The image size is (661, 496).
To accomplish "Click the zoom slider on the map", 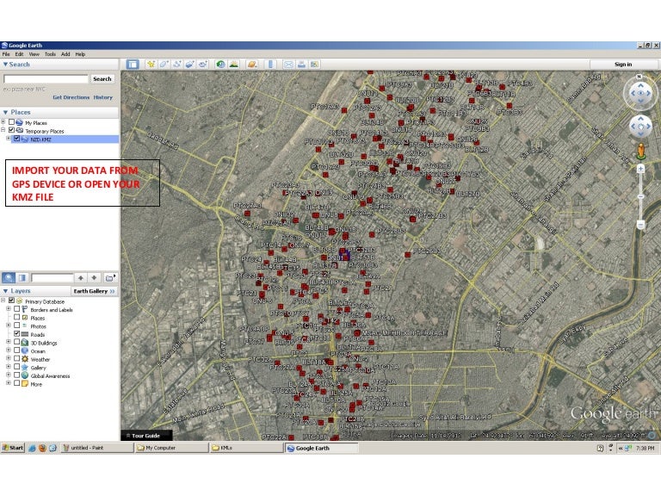I will (x=640, y=195).
